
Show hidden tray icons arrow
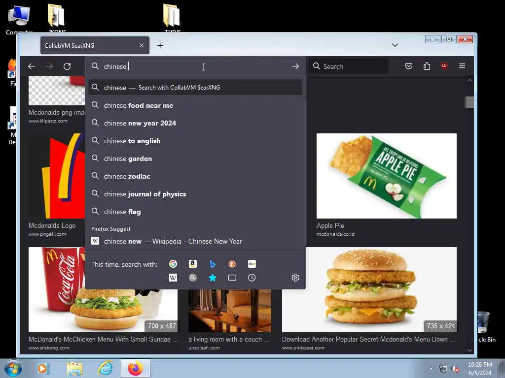[431, 369]
